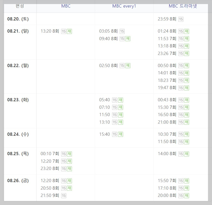This screenshot has height=205, width=212.
Task: Click the 21:50 9회 entry
Action: tap(50, 195)
